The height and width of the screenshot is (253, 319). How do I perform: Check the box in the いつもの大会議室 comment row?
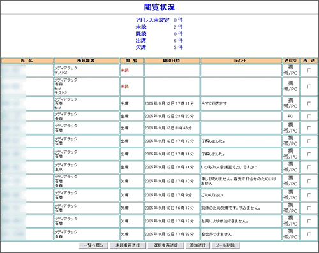tap(309, 167)
